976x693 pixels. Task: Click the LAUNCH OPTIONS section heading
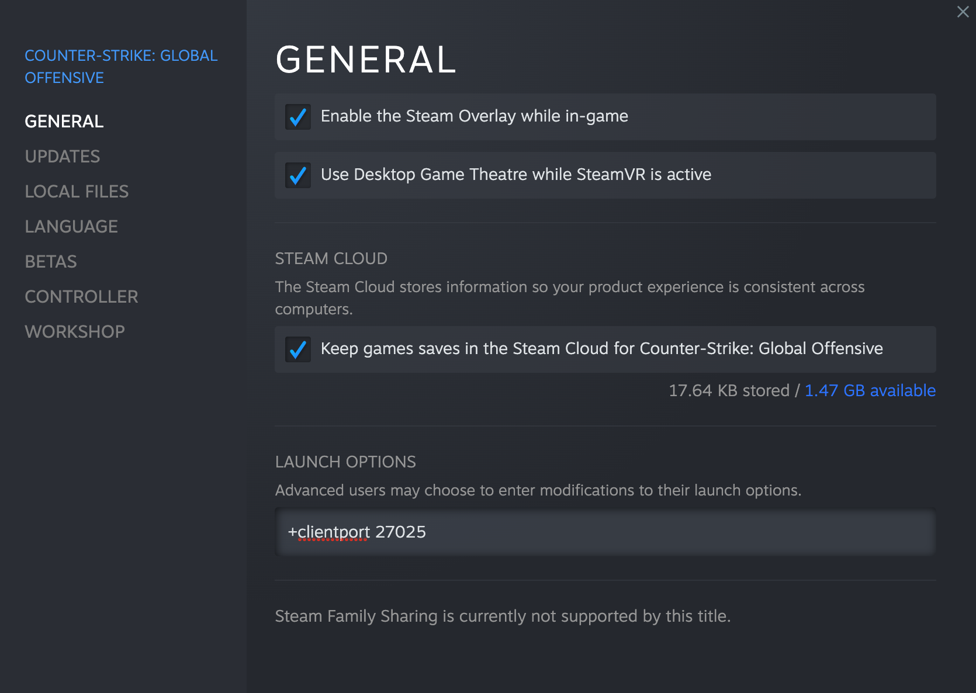coord(345,462)
